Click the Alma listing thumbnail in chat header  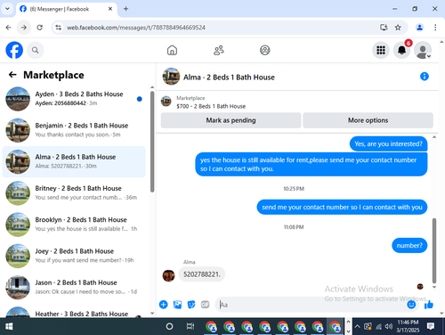[171, 77]
